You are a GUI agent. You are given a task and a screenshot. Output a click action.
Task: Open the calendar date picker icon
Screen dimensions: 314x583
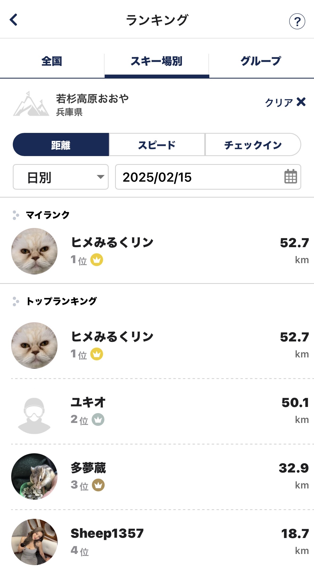(290, 177)
